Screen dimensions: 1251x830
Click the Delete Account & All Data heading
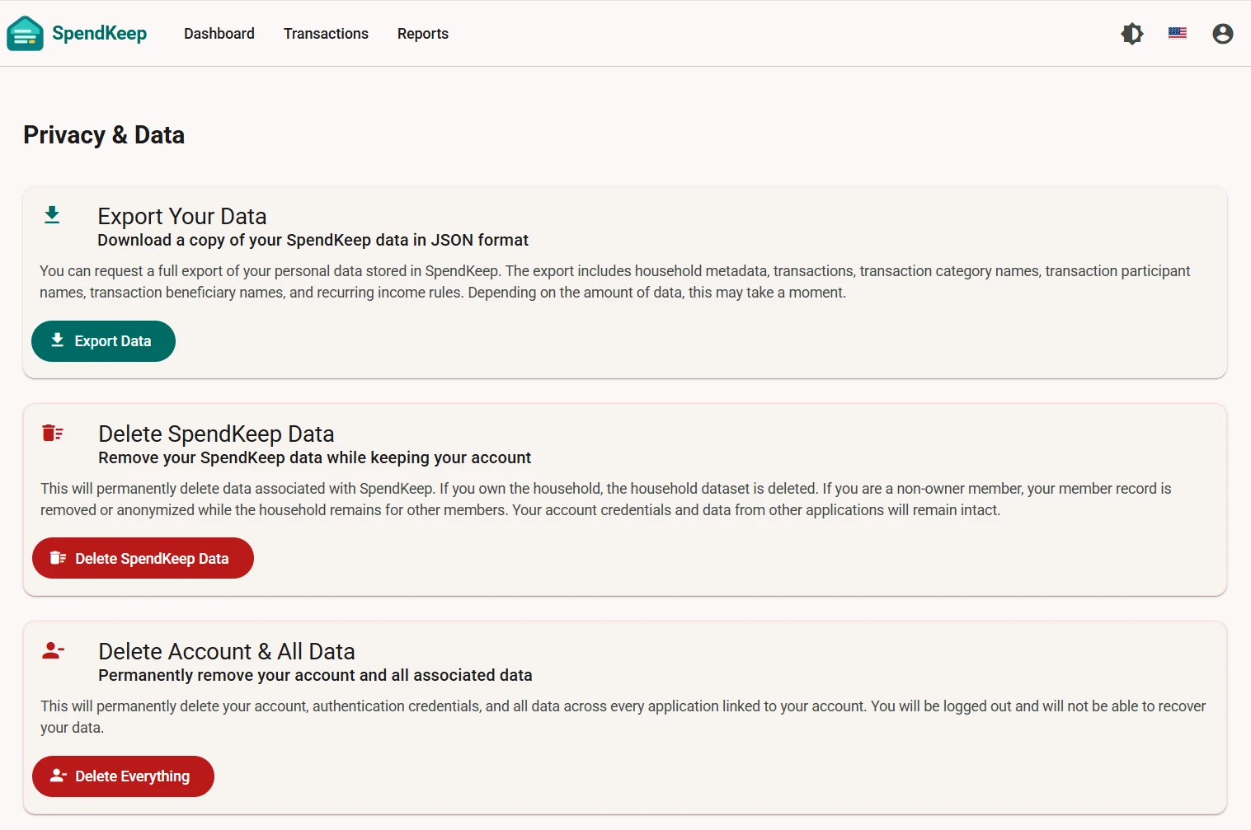227,651
